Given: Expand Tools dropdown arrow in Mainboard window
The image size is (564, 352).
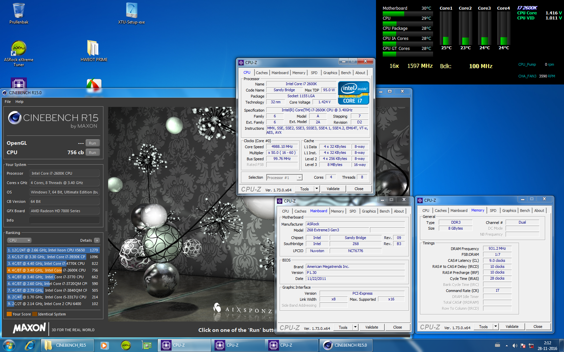Looking at the screenshot, I should 355,327.
